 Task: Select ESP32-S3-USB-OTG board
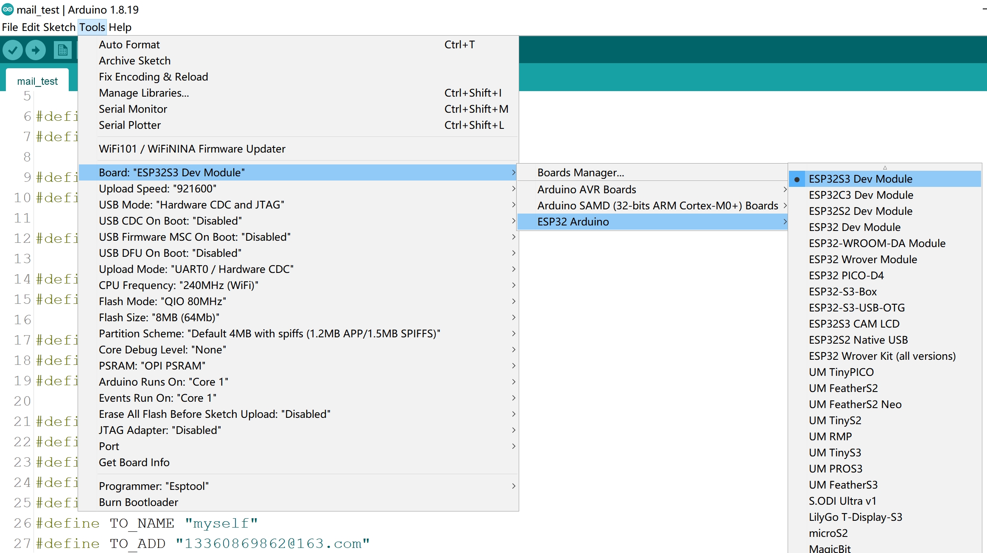[885, 308]
